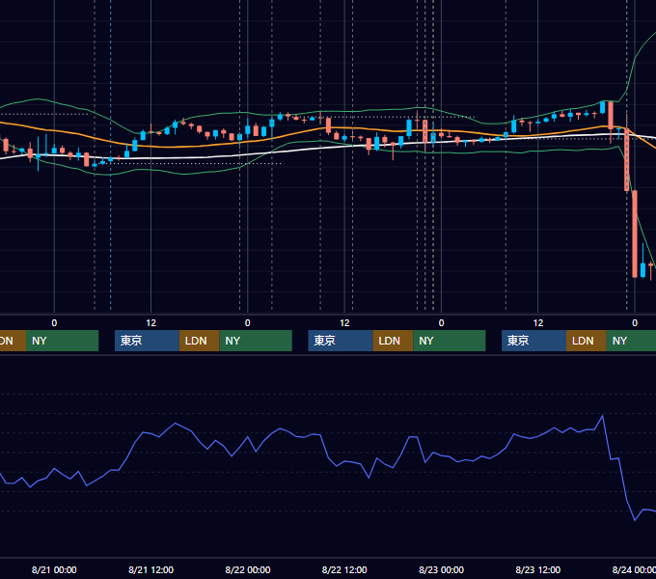This screenshot has height=579, width=656.
Task: Click the 8/23 12:00 date label
Action: tap(537, 569)
